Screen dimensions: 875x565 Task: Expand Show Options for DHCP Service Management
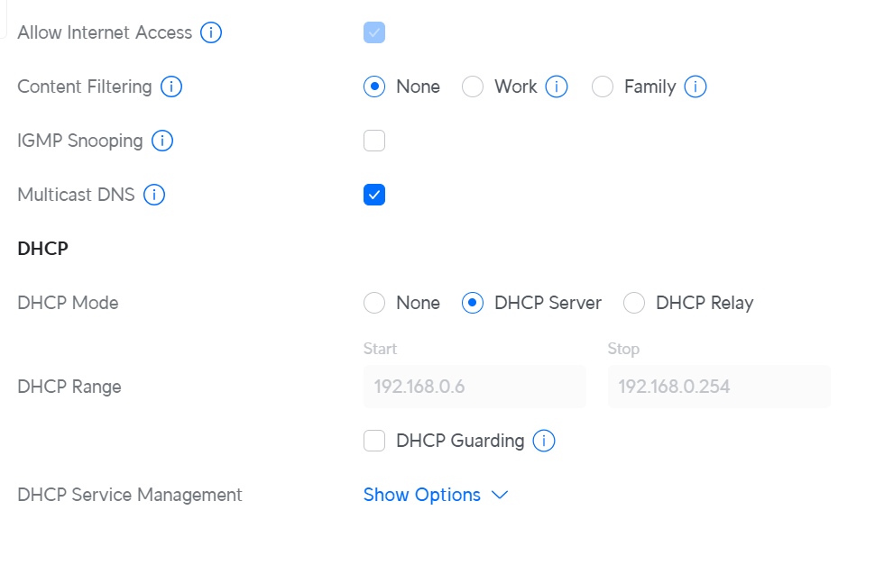click(436, 495)
